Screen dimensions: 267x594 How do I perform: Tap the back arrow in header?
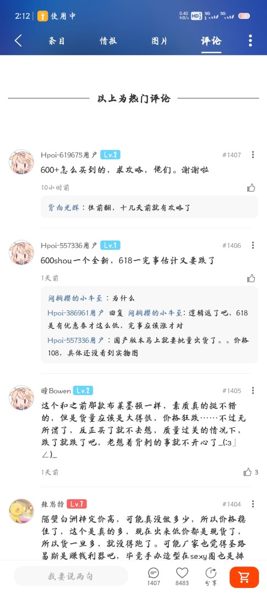[x=18, y=41]
